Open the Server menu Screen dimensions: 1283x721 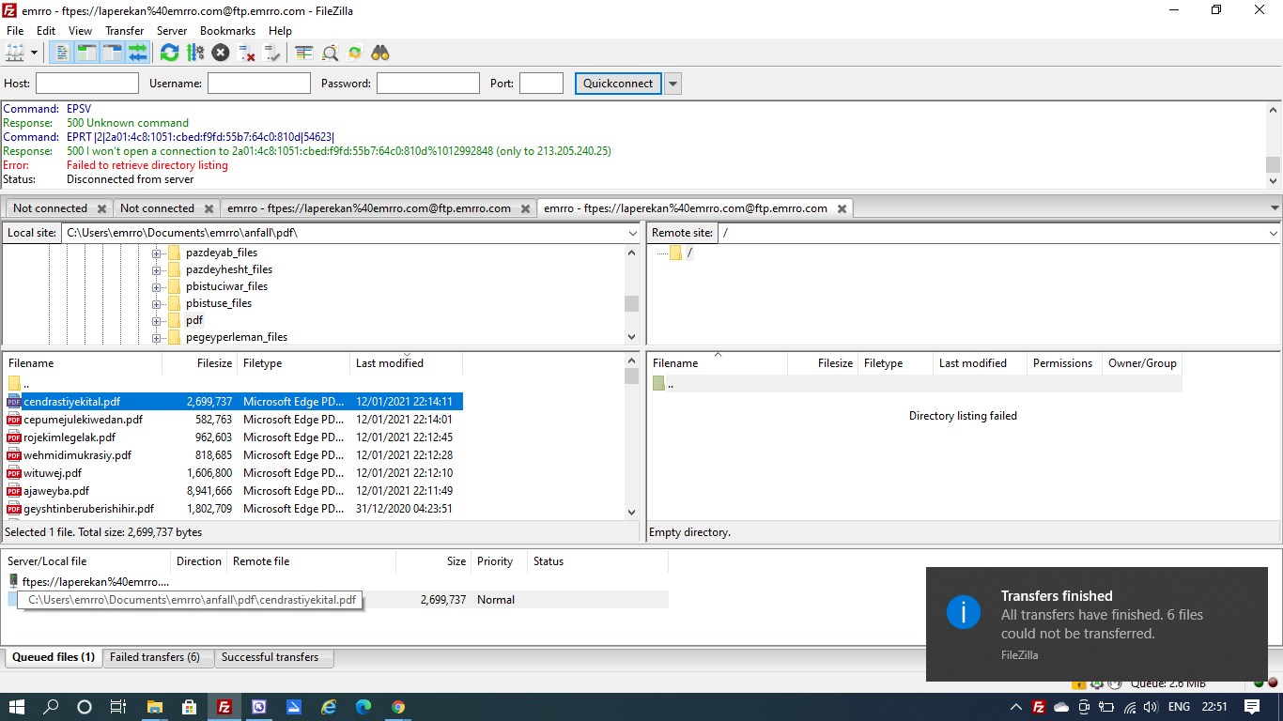point(172,31)
